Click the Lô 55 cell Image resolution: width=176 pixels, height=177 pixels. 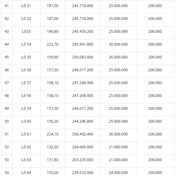(26, 57)
